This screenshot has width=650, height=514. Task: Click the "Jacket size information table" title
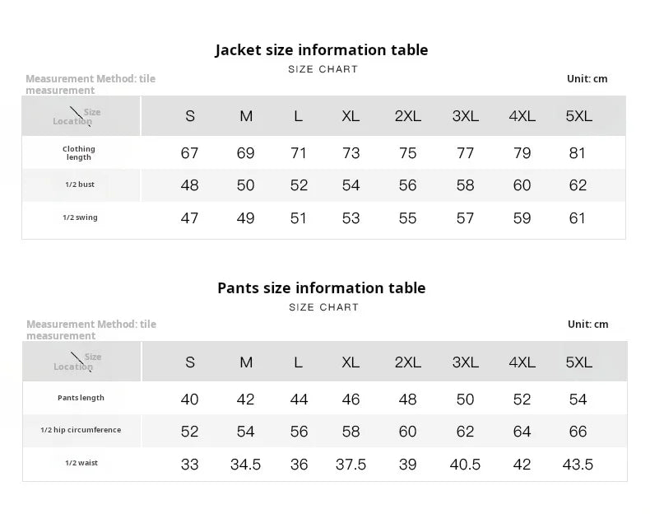tap(322, 50)
